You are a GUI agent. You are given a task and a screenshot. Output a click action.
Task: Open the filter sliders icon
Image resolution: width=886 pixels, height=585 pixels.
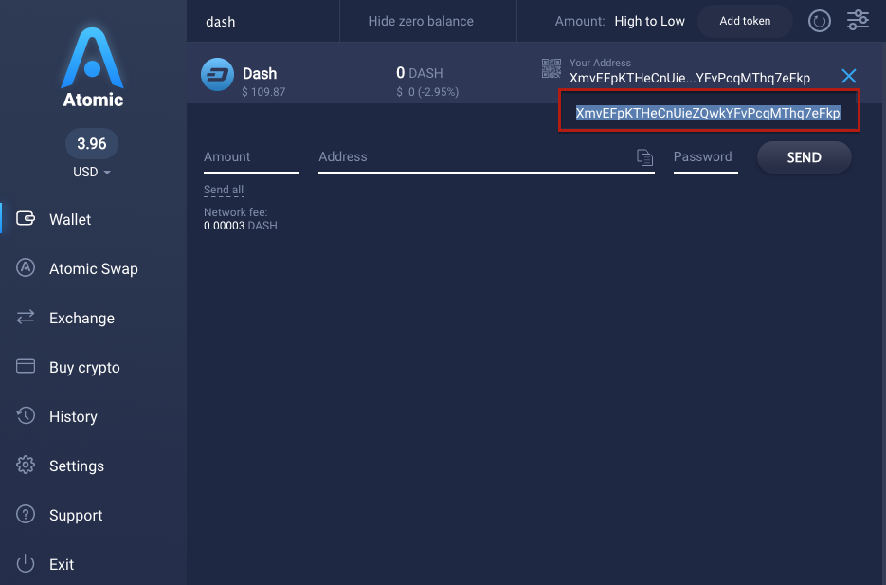click(x=858, y=20)
